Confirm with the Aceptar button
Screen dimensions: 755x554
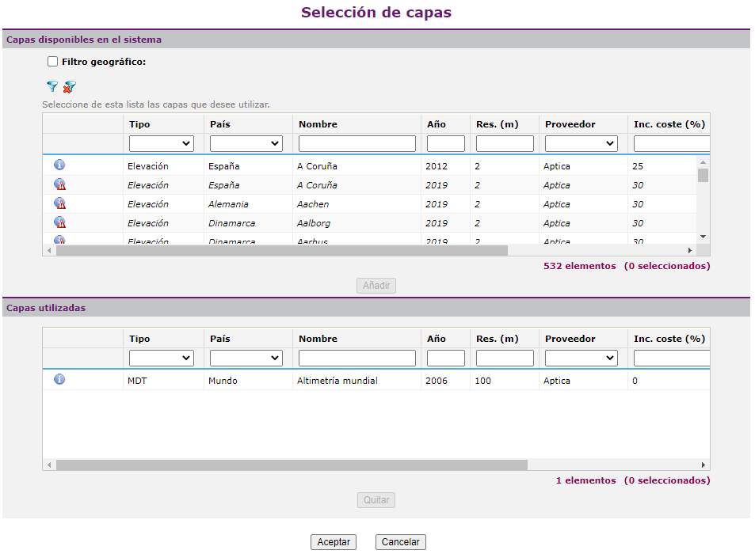click(334, 542)
